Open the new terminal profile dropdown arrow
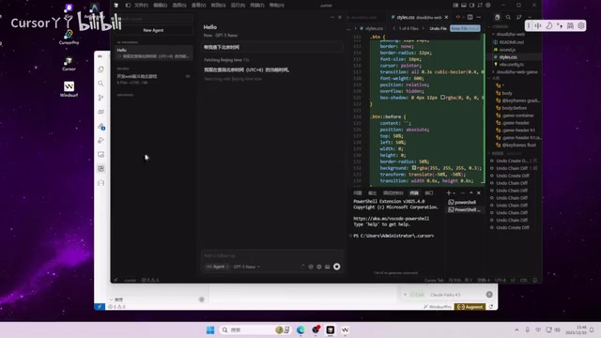The height and width of the screenshot is (338, 601). 455,192
